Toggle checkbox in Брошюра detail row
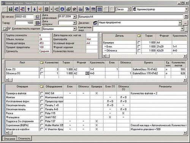 pyautogui.click(x=139, y=42)
